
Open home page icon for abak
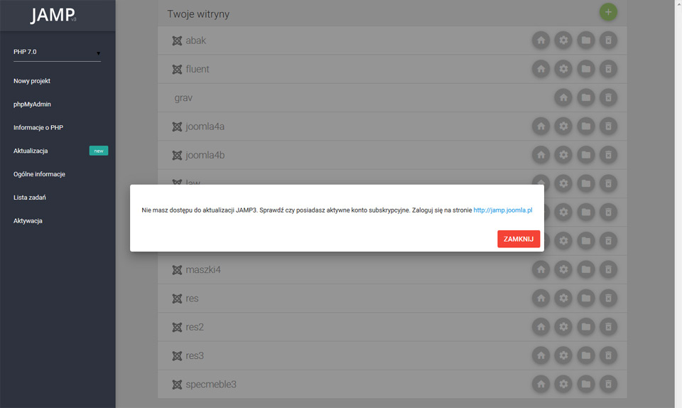[x=541, y=41]
